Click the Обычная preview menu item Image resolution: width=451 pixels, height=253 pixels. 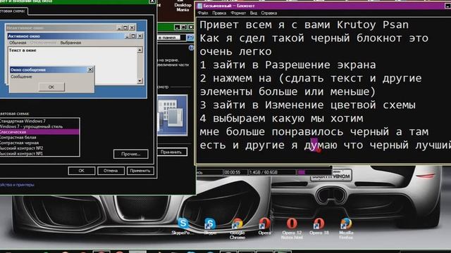tap(18, 43)
